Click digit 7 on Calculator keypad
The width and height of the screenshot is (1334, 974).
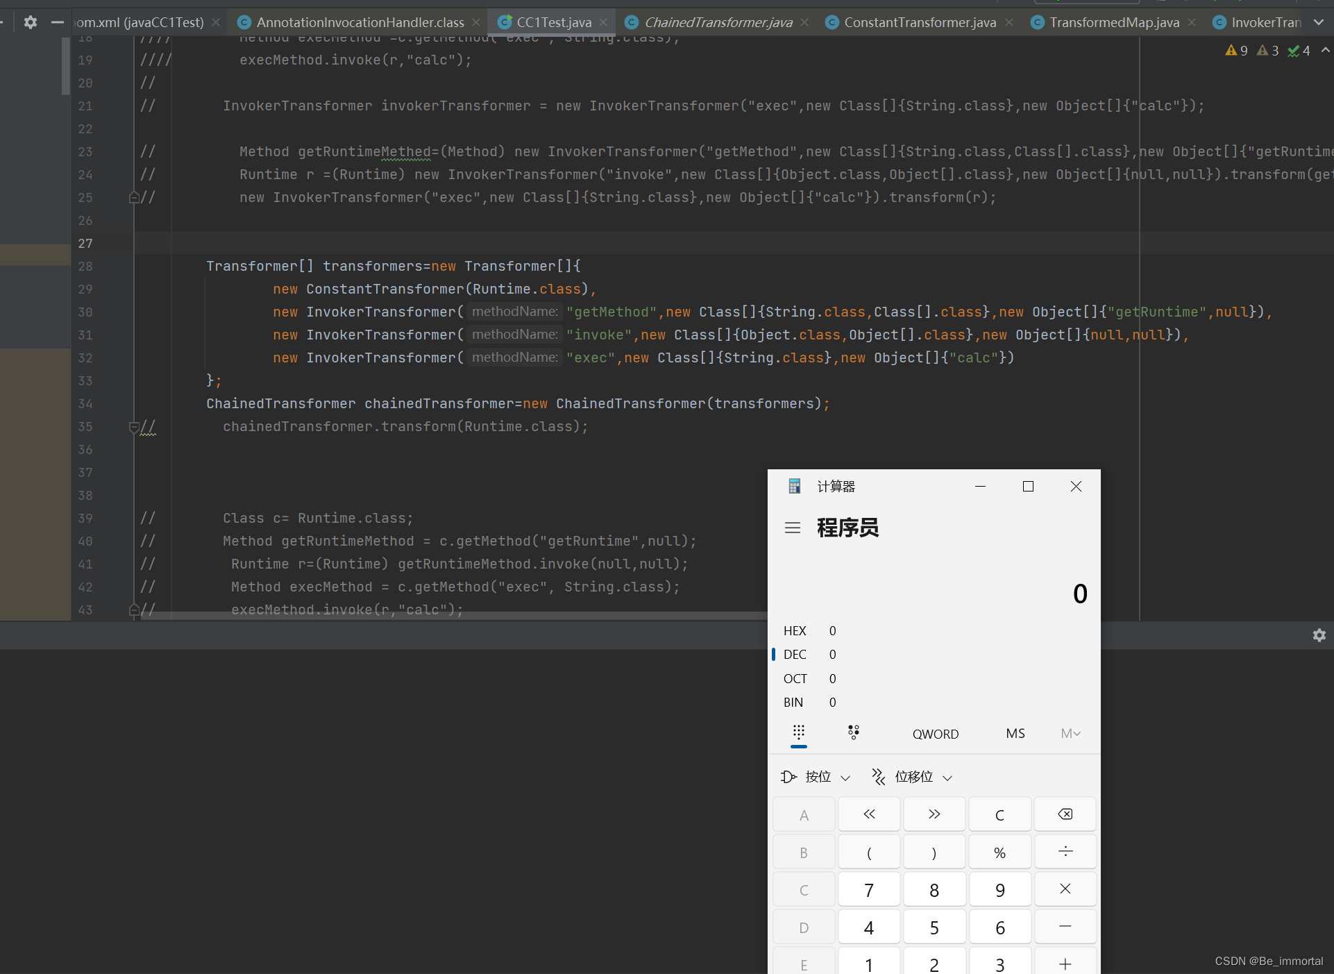[869, 889]
